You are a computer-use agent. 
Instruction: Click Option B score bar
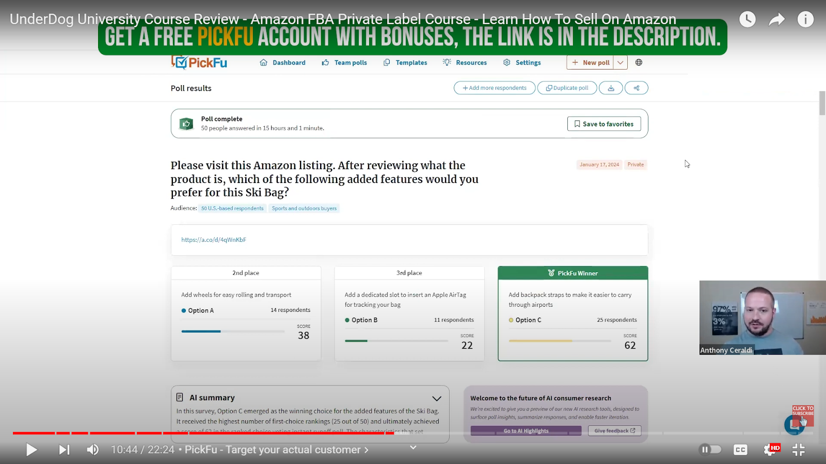[396, 341]
